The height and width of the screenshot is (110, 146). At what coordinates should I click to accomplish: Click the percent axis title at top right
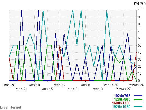(140, 4)
